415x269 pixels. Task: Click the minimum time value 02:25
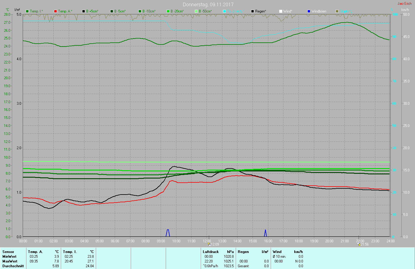(69, 257)
